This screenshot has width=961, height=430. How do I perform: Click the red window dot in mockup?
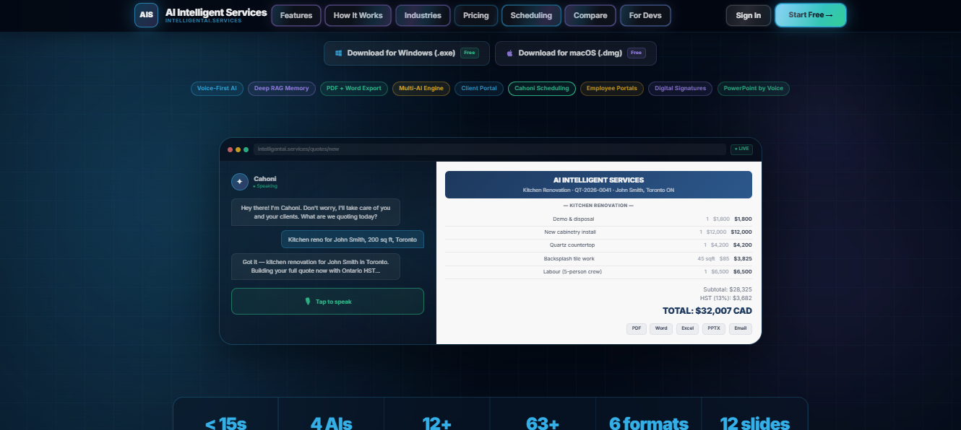pyautogui.click(x=230, y=149)
